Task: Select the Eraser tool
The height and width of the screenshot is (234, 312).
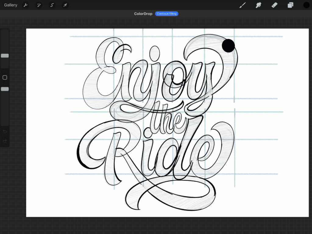Action: point(274,5)
